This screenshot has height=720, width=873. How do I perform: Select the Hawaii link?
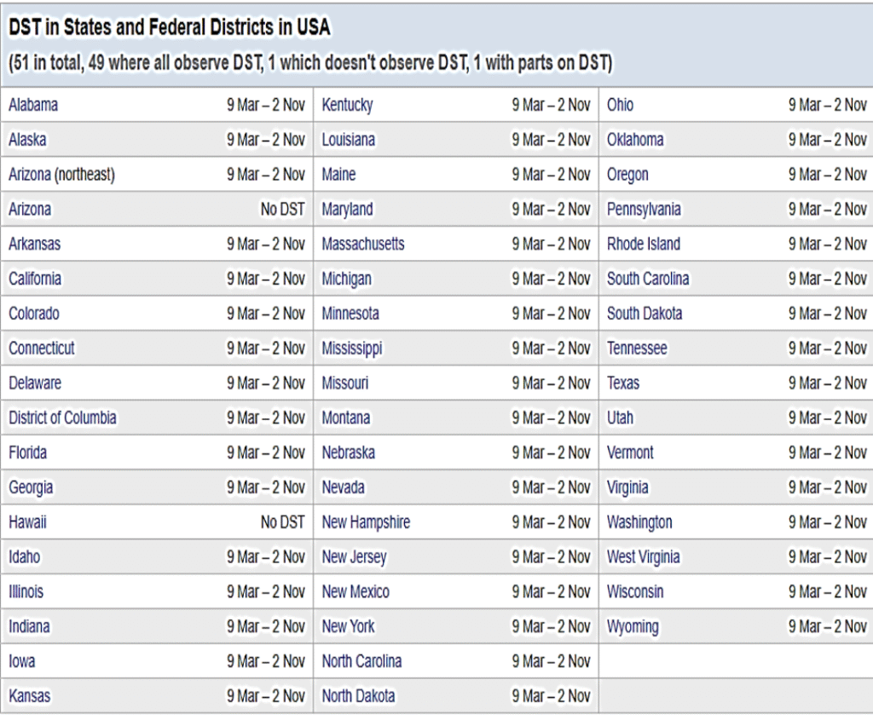coord(27,522)
